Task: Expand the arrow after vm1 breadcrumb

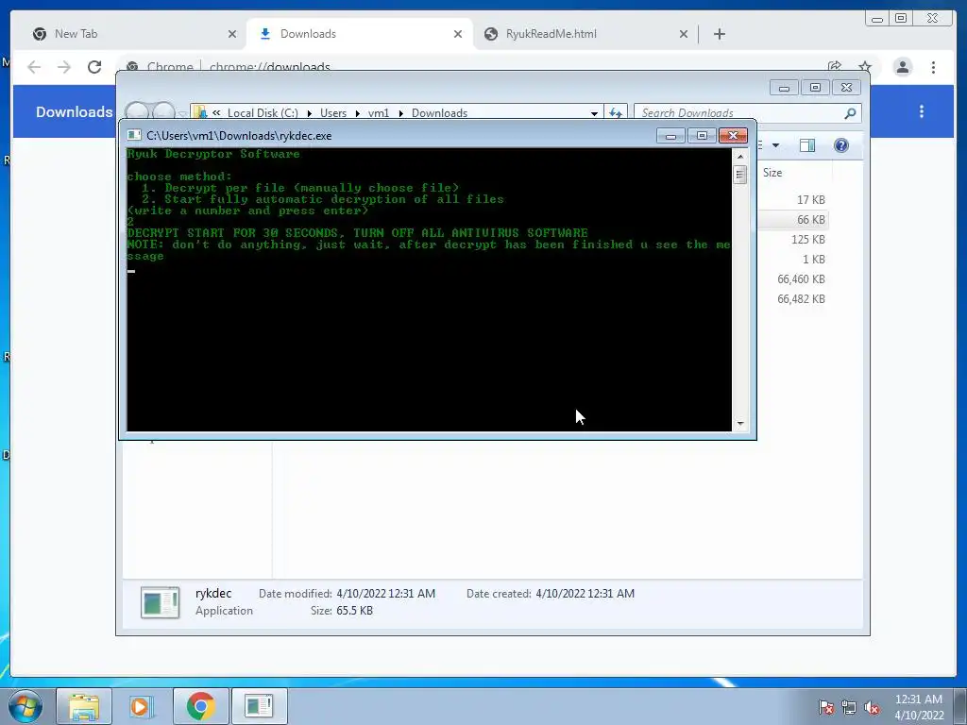Action: (x=400, y=113)
